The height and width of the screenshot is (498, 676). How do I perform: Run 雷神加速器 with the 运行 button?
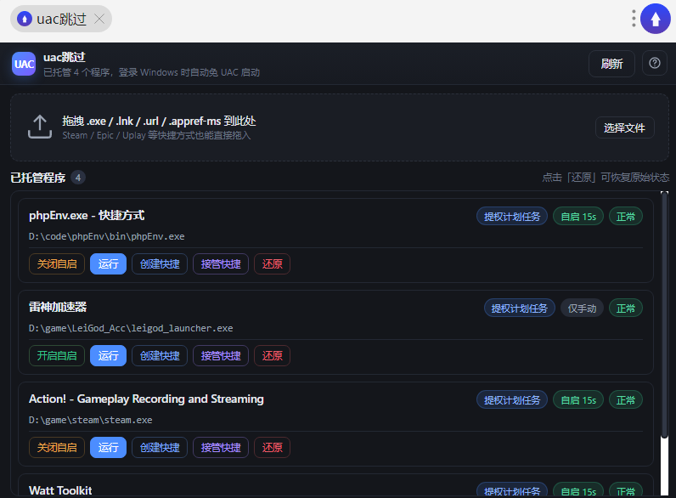[108, 355]
